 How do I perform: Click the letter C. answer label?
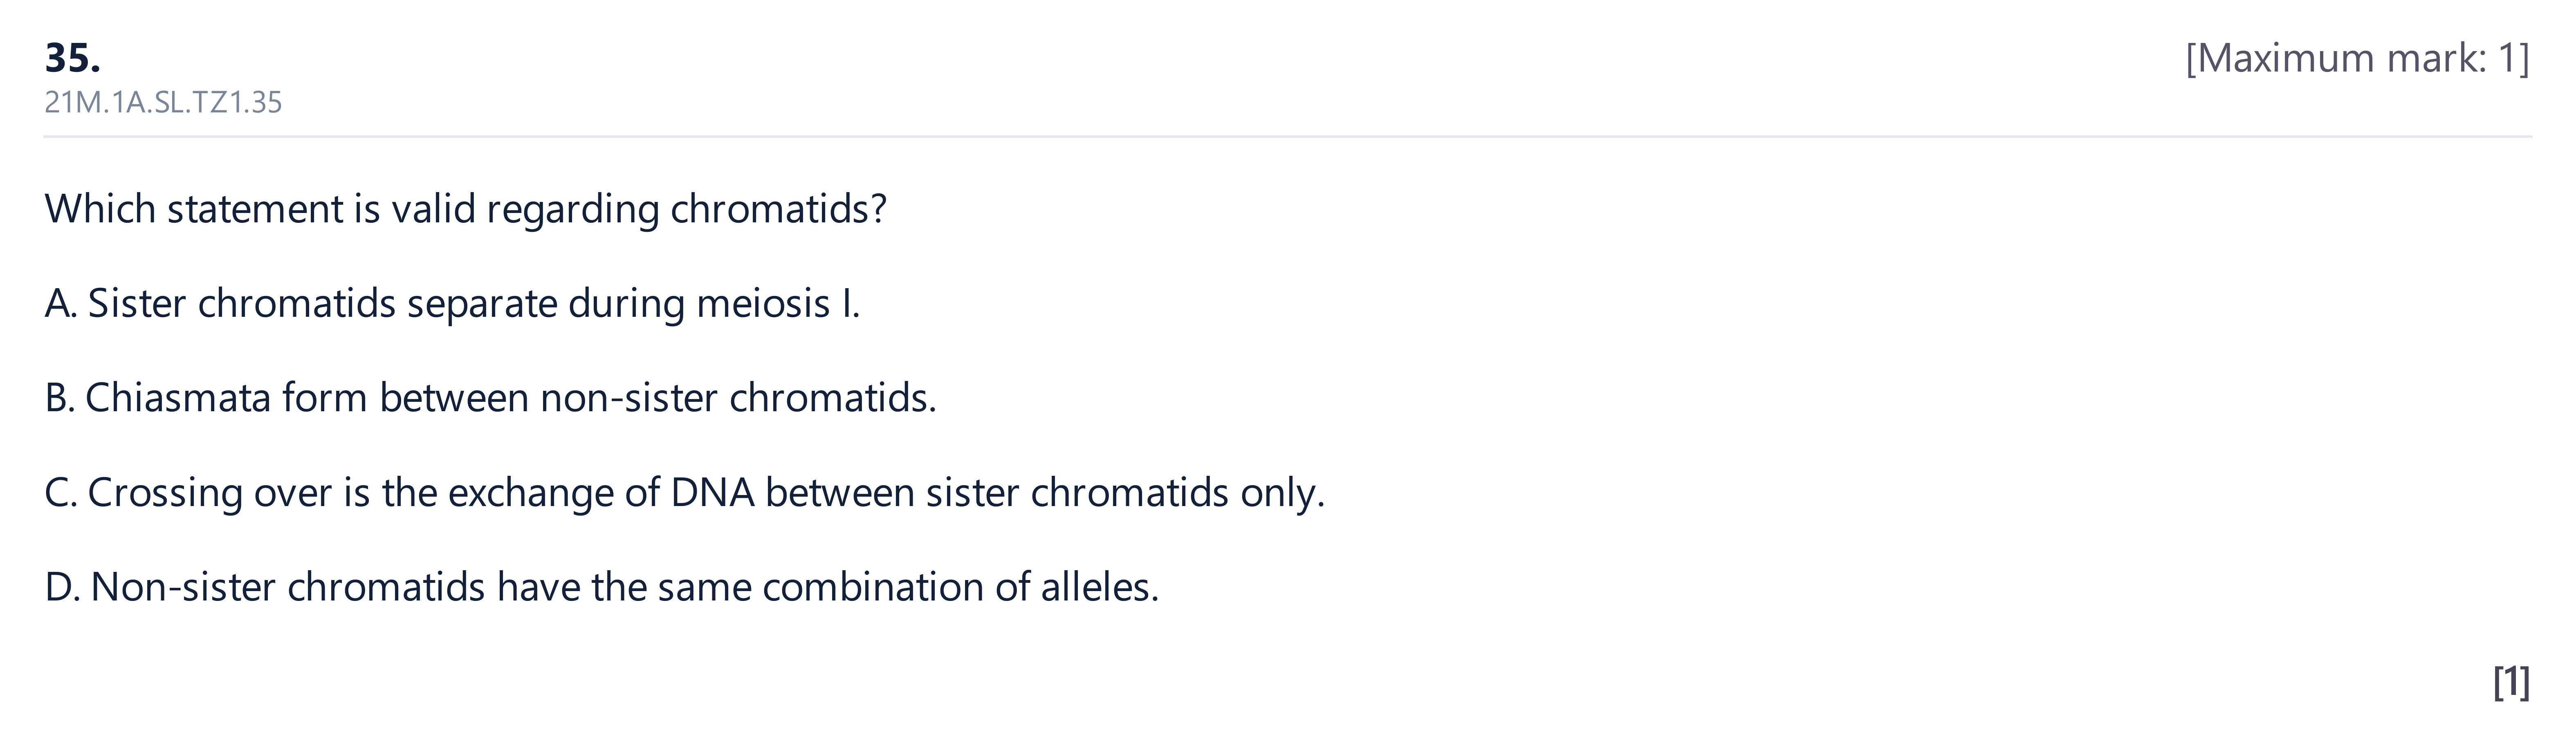click(61, 493)
